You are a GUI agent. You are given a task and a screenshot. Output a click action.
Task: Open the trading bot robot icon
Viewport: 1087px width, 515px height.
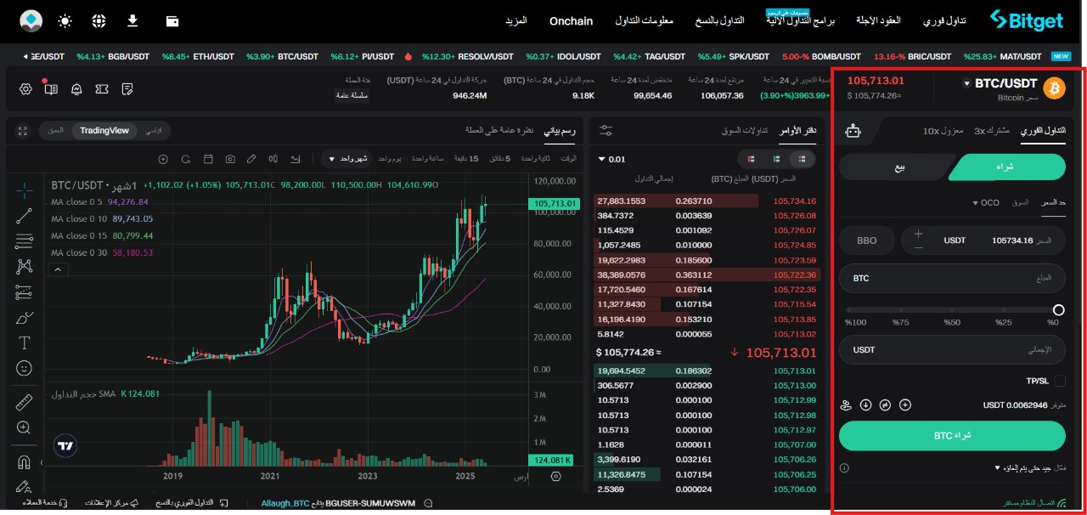853,130
